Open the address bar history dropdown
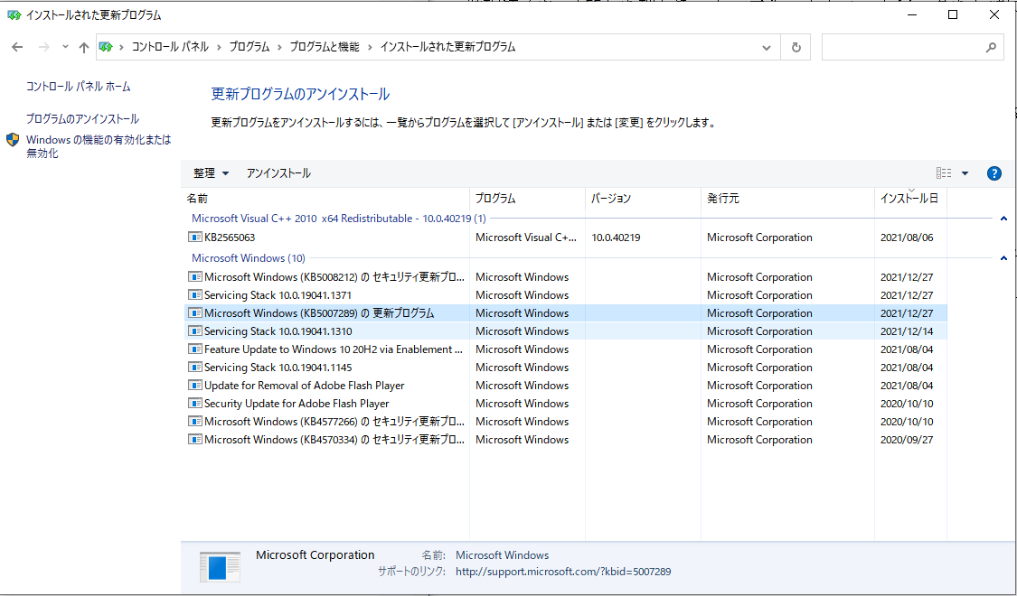This screenshot has height=596, width=1017. (x=767, y=47)
